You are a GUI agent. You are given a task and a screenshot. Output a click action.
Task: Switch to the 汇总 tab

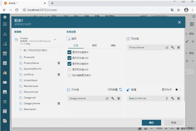(76, 46)
